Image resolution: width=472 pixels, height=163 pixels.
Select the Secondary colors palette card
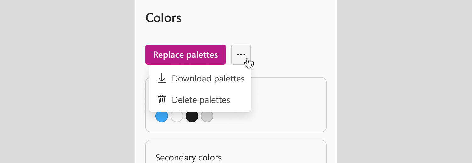click(x=236, y=152)
